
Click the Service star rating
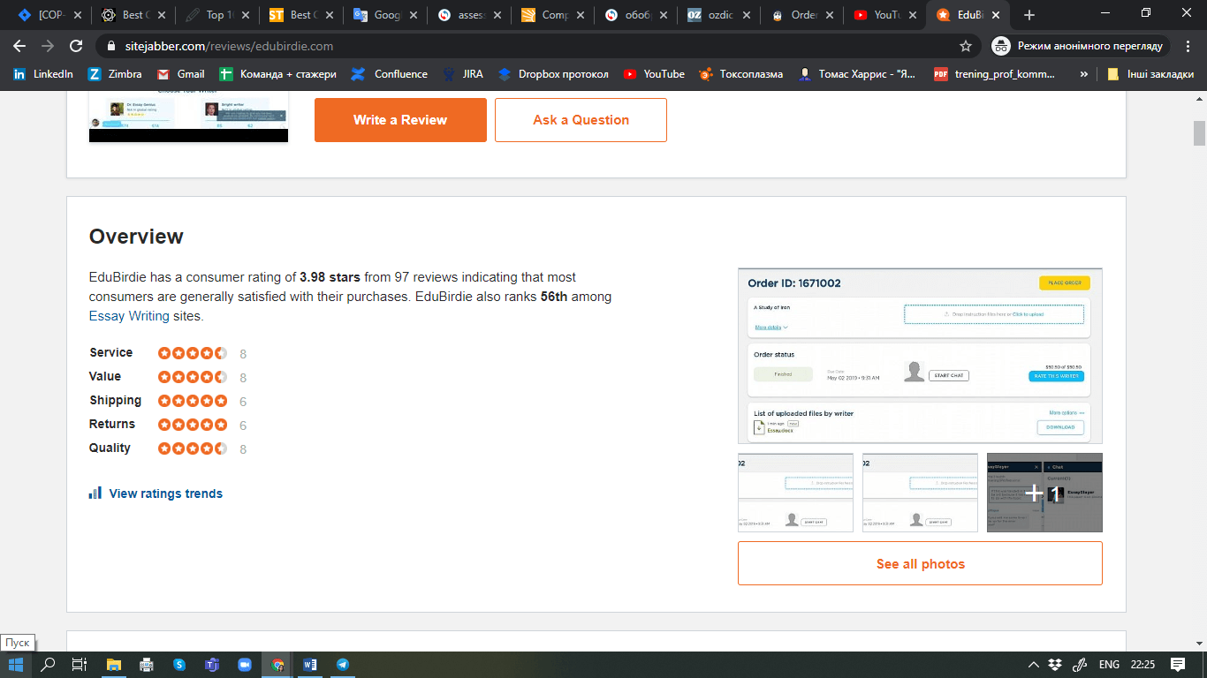[193, 353]
